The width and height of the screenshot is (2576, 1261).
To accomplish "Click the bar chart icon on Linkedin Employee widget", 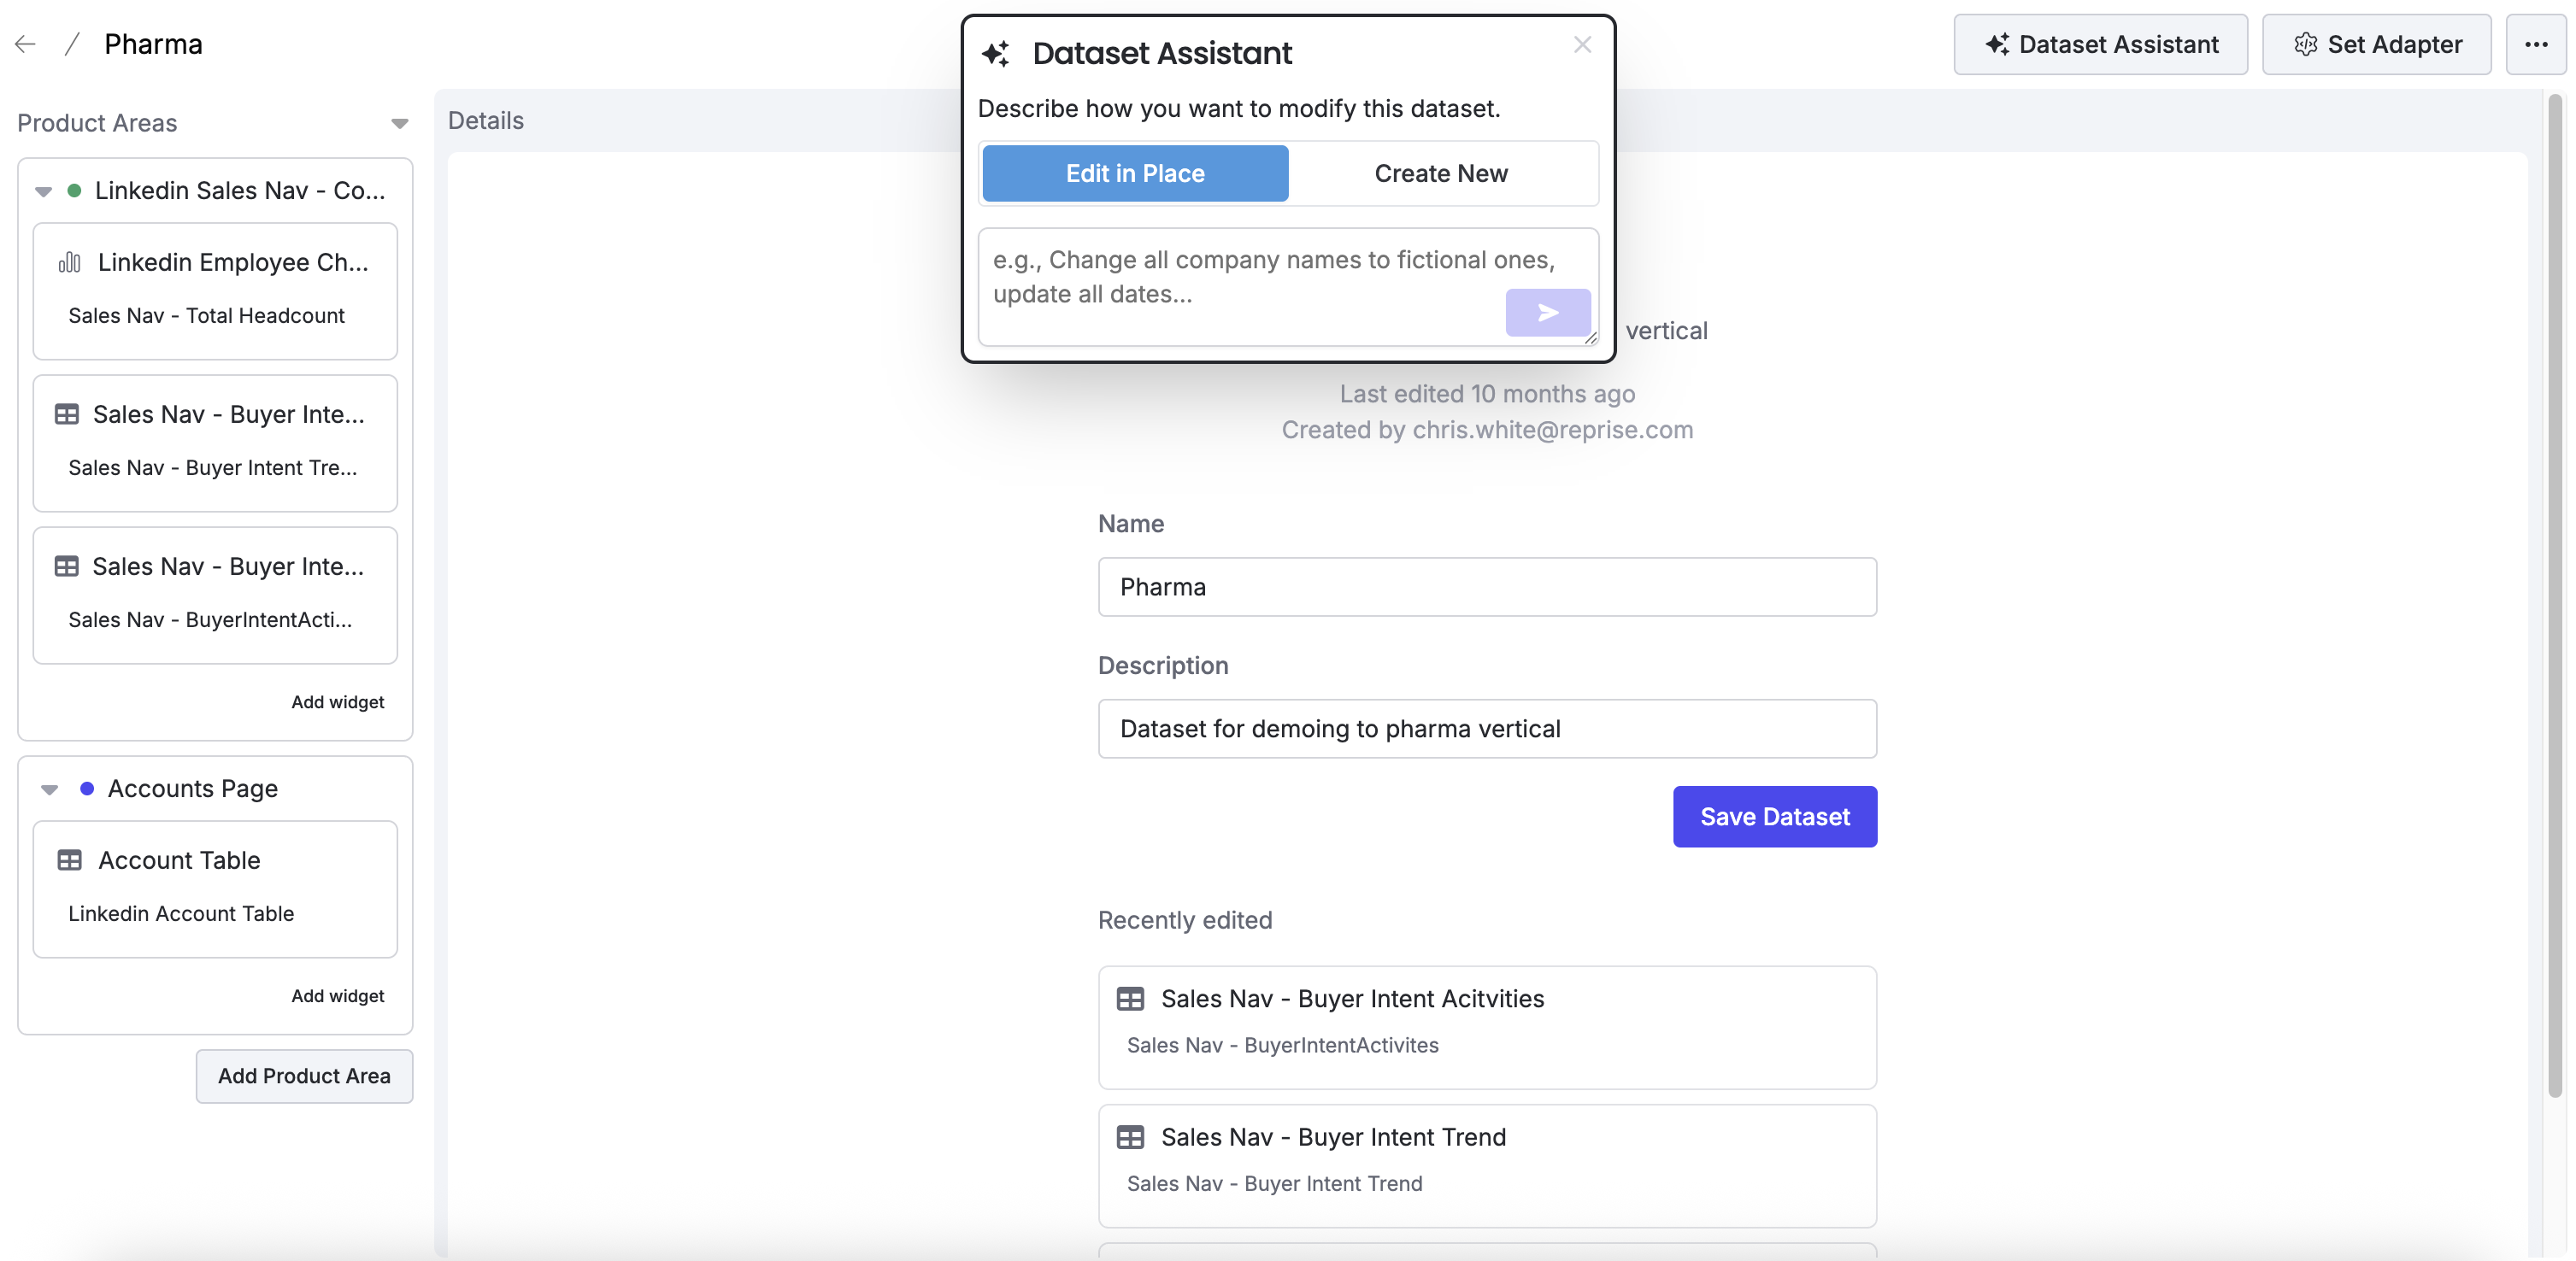I will (69, 263).
